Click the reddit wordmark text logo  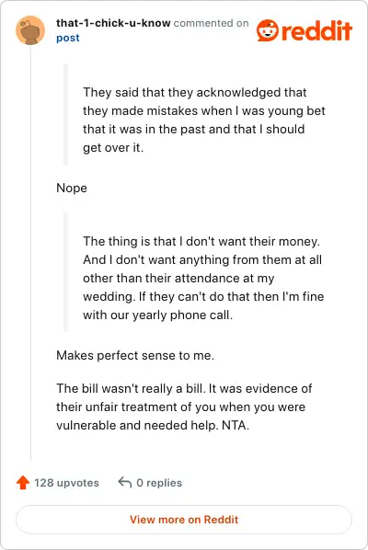point(316,31)
